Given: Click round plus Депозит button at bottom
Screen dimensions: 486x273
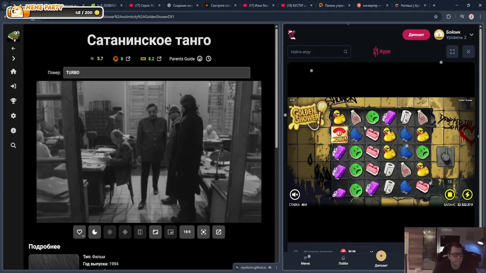Looking at the screenshot, I should tap(381, 256).
